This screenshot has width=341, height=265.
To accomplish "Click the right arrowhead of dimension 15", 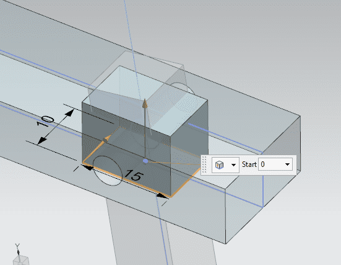I will 162,195.
